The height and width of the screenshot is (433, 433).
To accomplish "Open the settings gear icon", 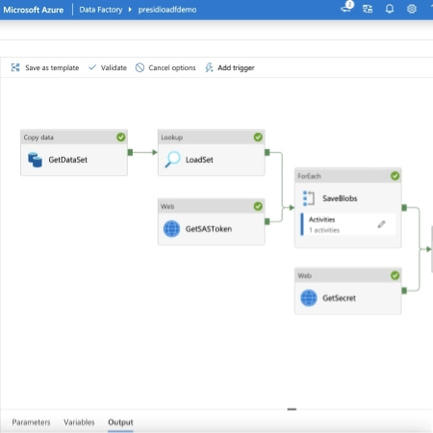I will click(x=412, y=9).
